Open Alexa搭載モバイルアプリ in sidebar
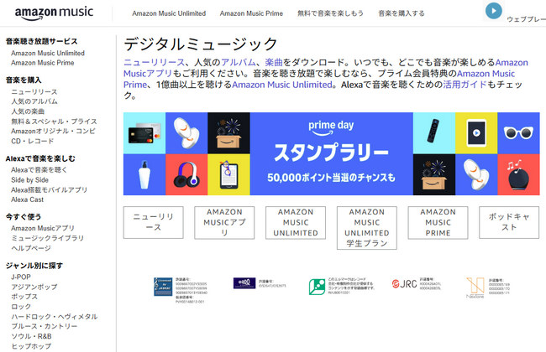This screenshot has height=352, width=546. pos(49,189)
